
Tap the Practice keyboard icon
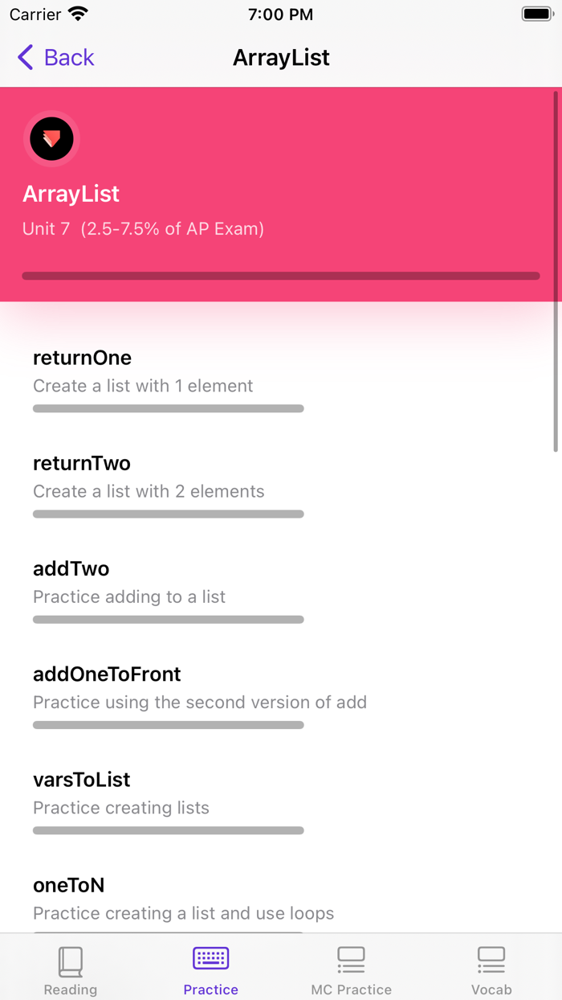coord(210,958)
